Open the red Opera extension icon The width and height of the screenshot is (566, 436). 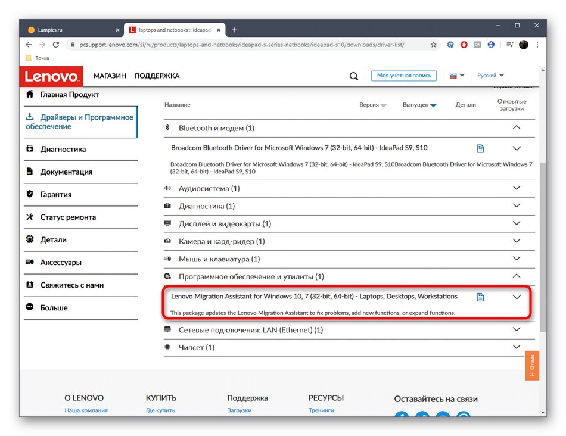464,45
